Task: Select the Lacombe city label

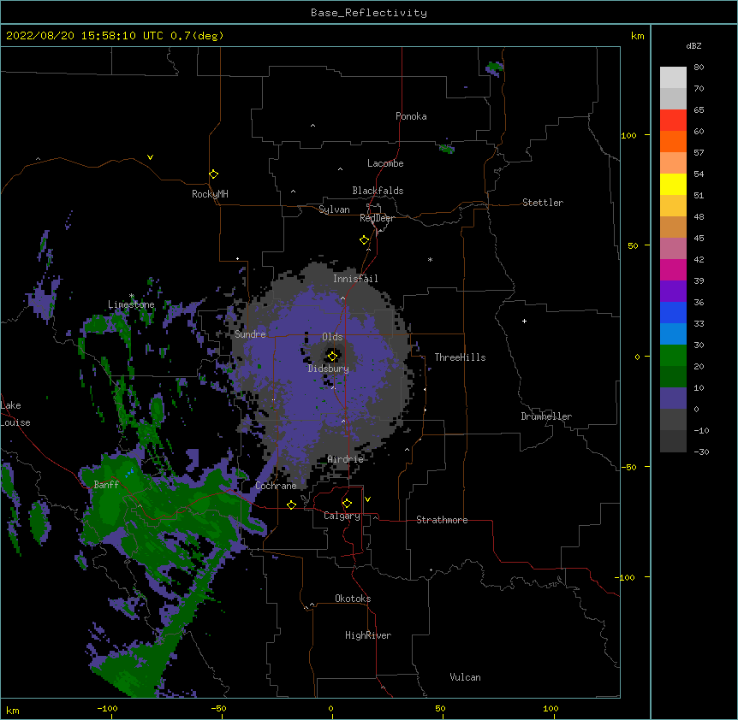Action: [x=385, y=163]
